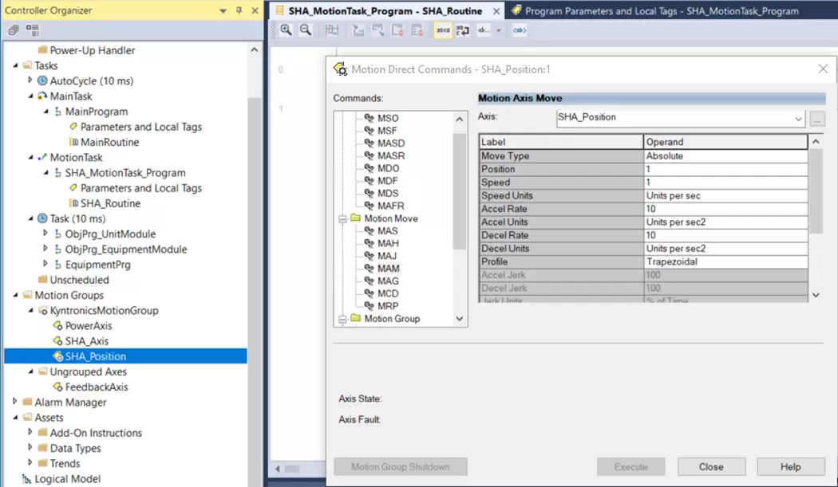The image size is (838, 487).
Task: Close the SHA_Routine tab
Action: (x=496, y=10)
